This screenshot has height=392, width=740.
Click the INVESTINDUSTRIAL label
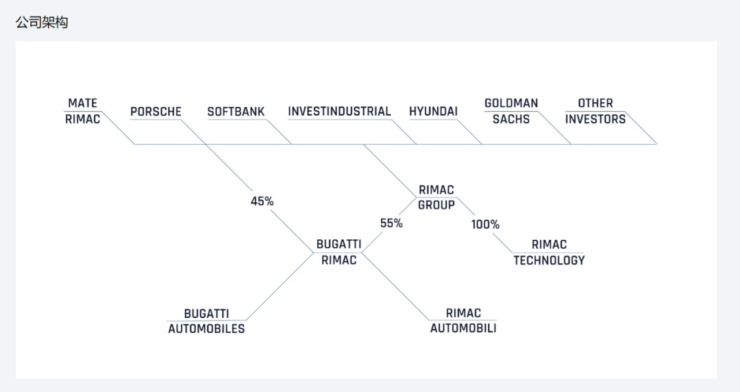tap(339, 112)
